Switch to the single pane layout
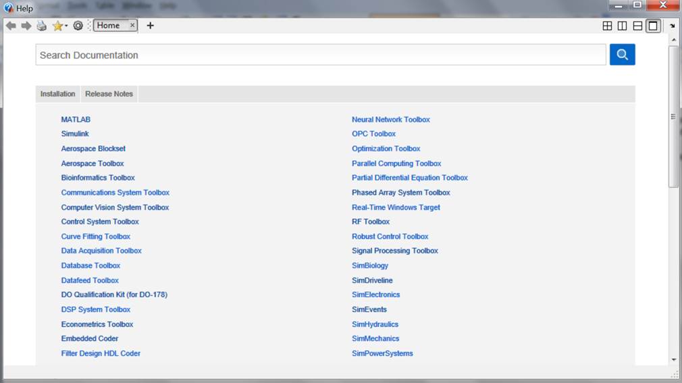Screen dimensions: 682x383 (653, 26)
